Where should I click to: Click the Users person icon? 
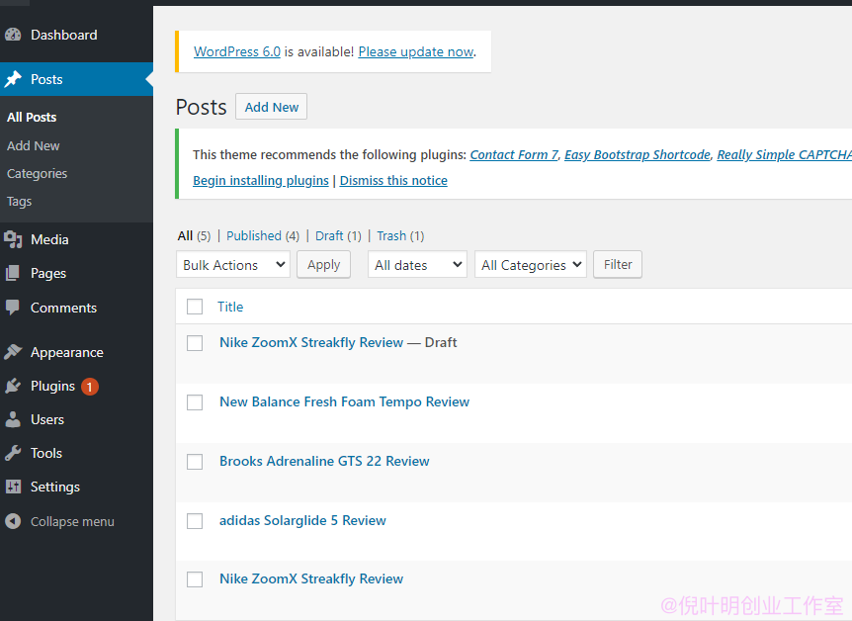(13, 420)
